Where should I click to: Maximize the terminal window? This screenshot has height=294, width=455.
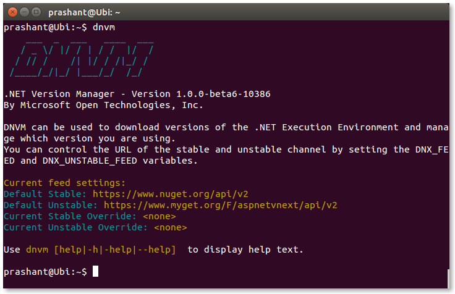point(36,12)
